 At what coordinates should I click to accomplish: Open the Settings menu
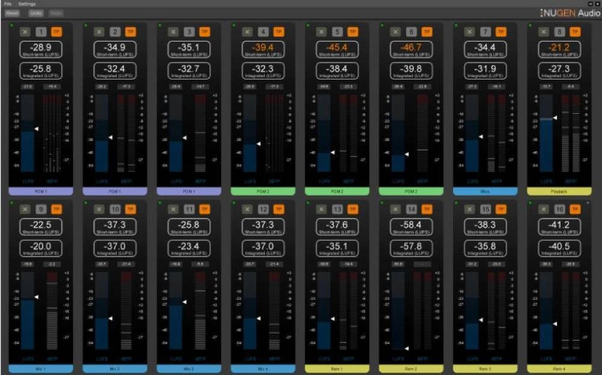click(27, 4)
